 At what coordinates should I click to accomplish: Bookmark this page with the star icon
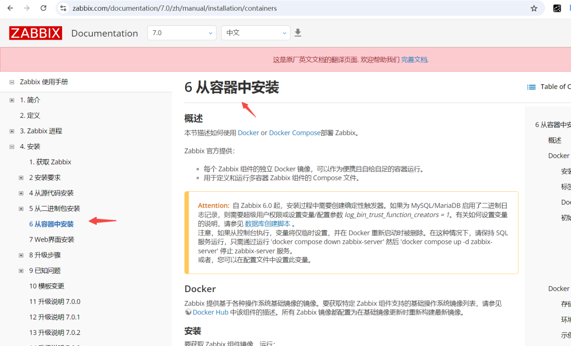534,8
